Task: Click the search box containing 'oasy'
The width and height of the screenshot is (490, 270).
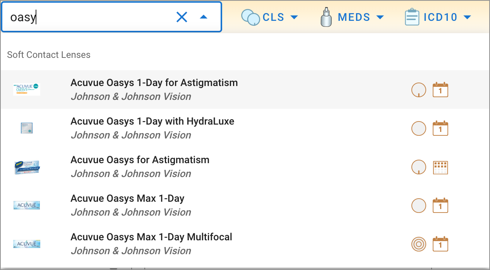Action: (x=89, y=17)
